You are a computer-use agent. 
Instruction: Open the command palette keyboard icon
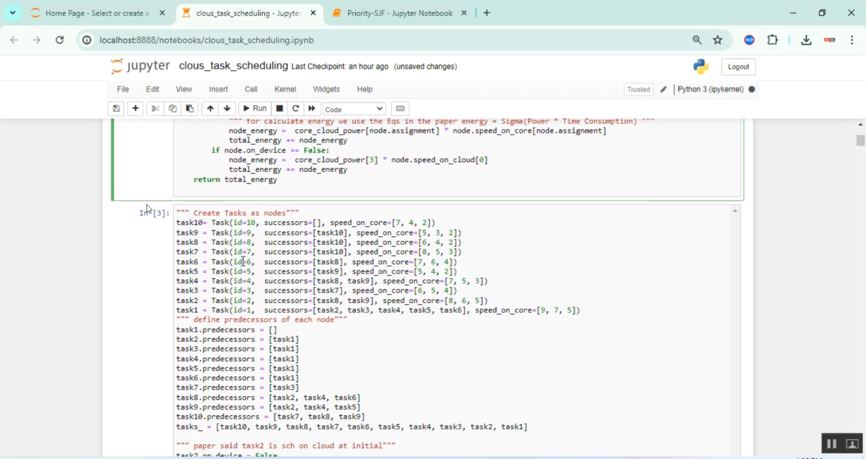pyautogui.click(x=400, y=109)
